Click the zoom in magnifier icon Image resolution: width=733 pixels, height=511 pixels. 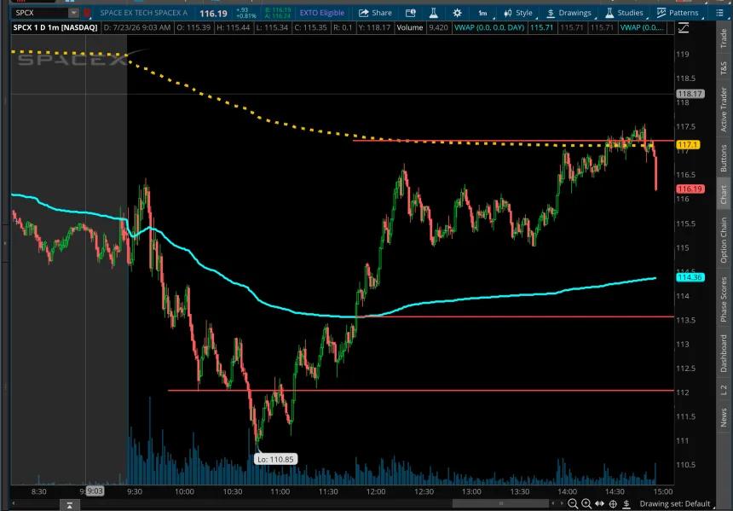(586, 503)
